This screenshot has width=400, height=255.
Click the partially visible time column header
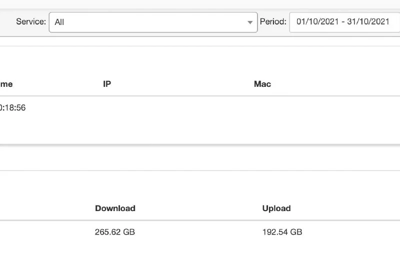6,84
